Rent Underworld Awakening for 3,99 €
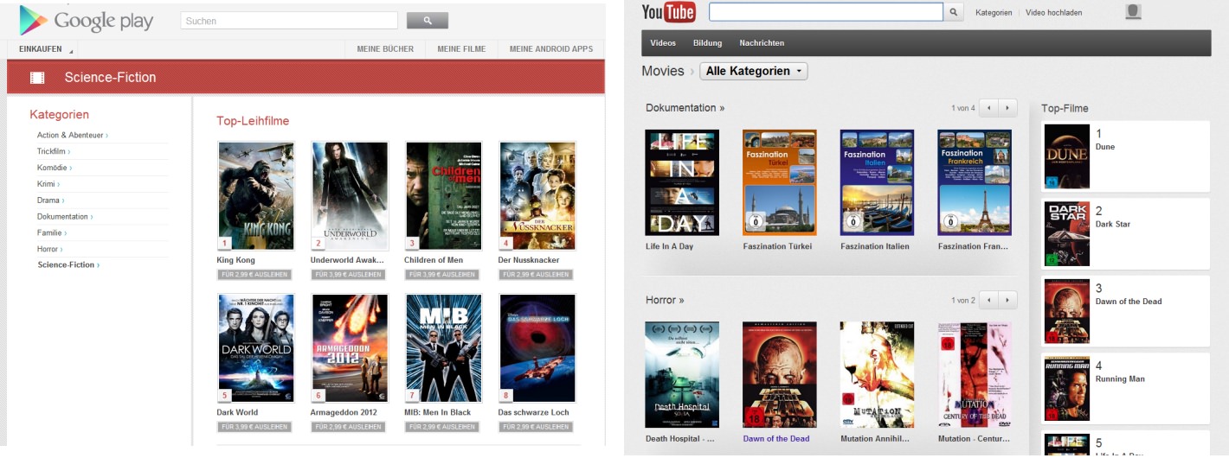 pyautogui.click(x=348, y=275)
